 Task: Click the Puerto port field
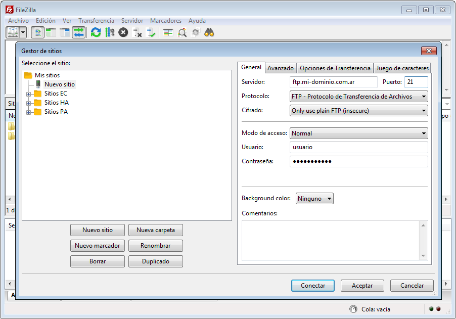click(416, 82)
